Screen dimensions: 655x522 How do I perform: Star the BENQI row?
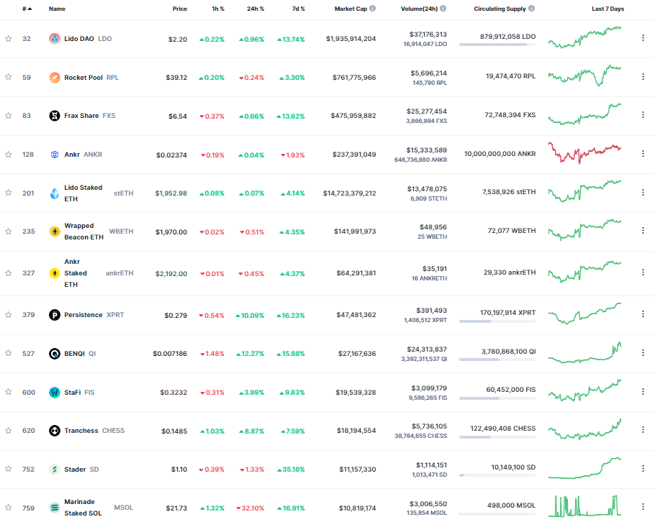(9, 353)
